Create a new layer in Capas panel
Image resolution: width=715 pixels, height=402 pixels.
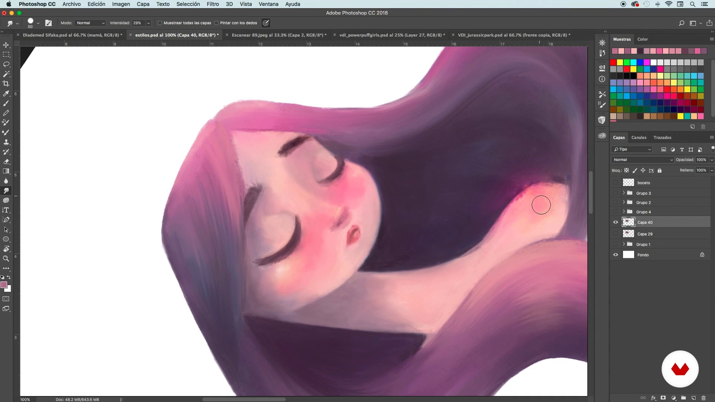click(x=693, y=398)
